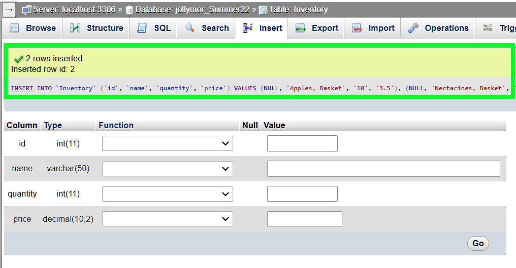Expand the Function dropdown for quantity
Image resolution: width=516 pixels, height=268 pixels.
(x=168, y=194)
